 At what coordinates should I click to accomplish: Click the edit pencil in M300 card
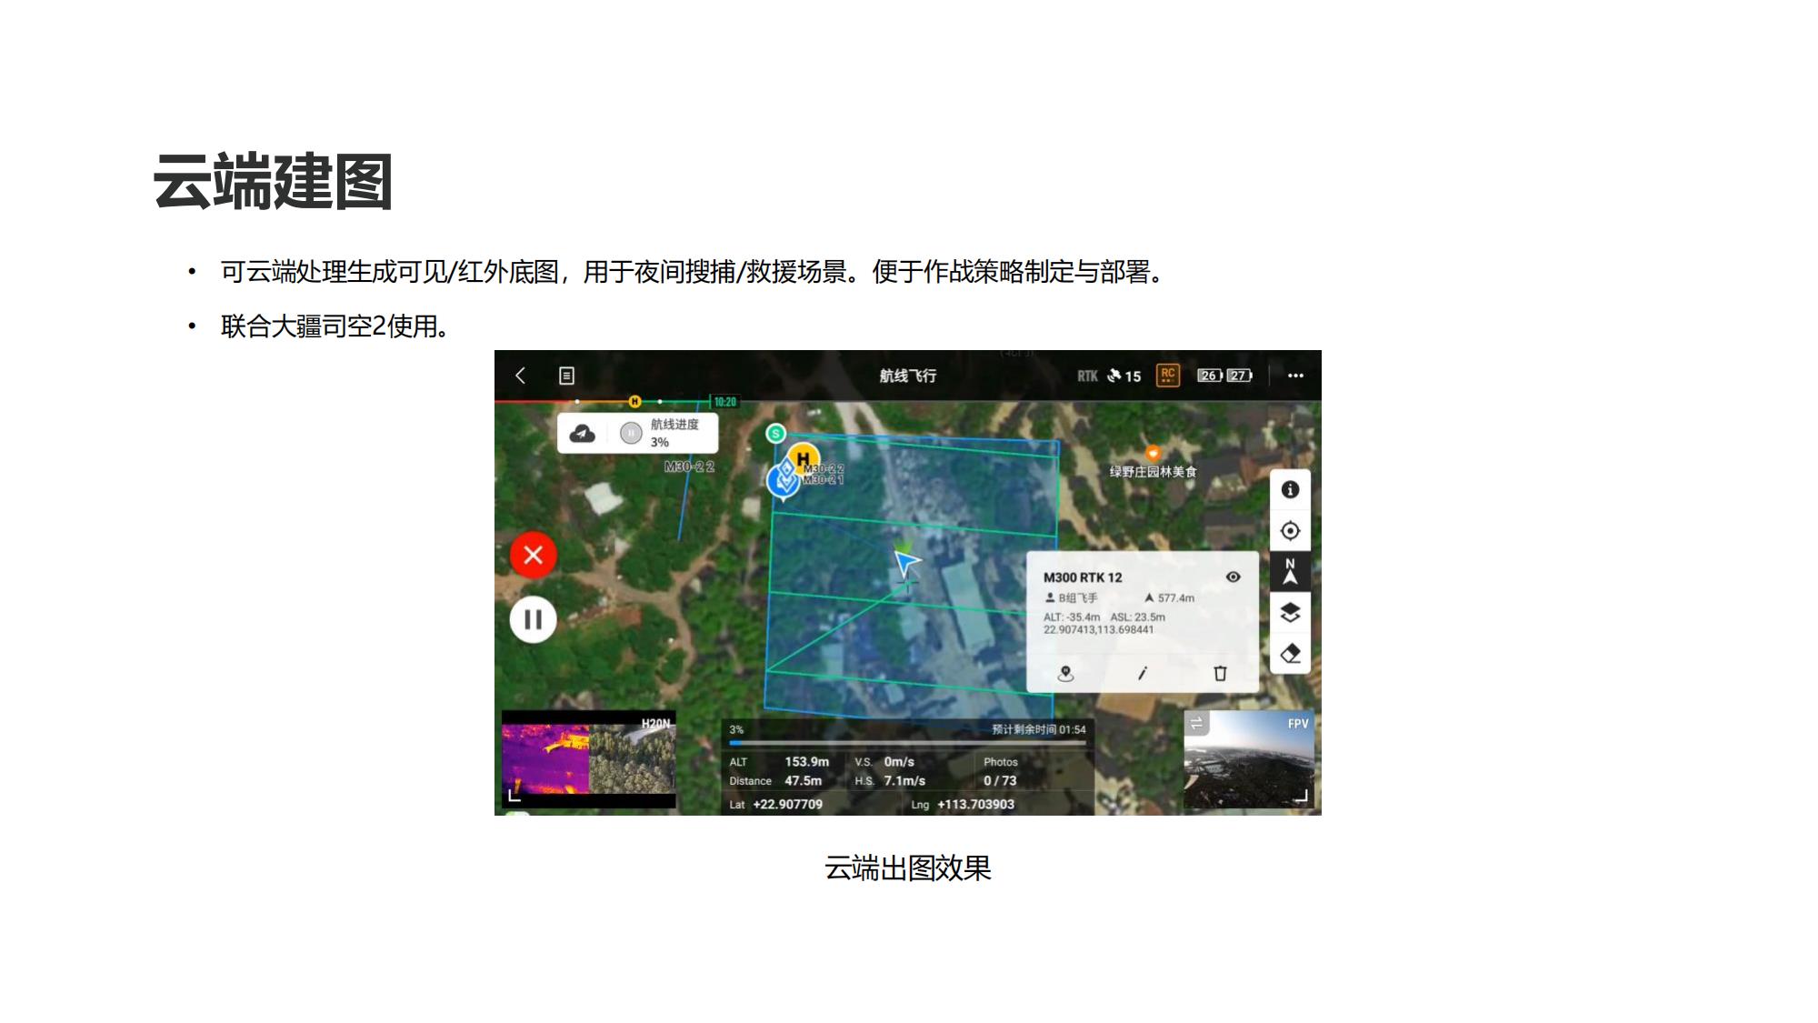tap(1143, 674)
